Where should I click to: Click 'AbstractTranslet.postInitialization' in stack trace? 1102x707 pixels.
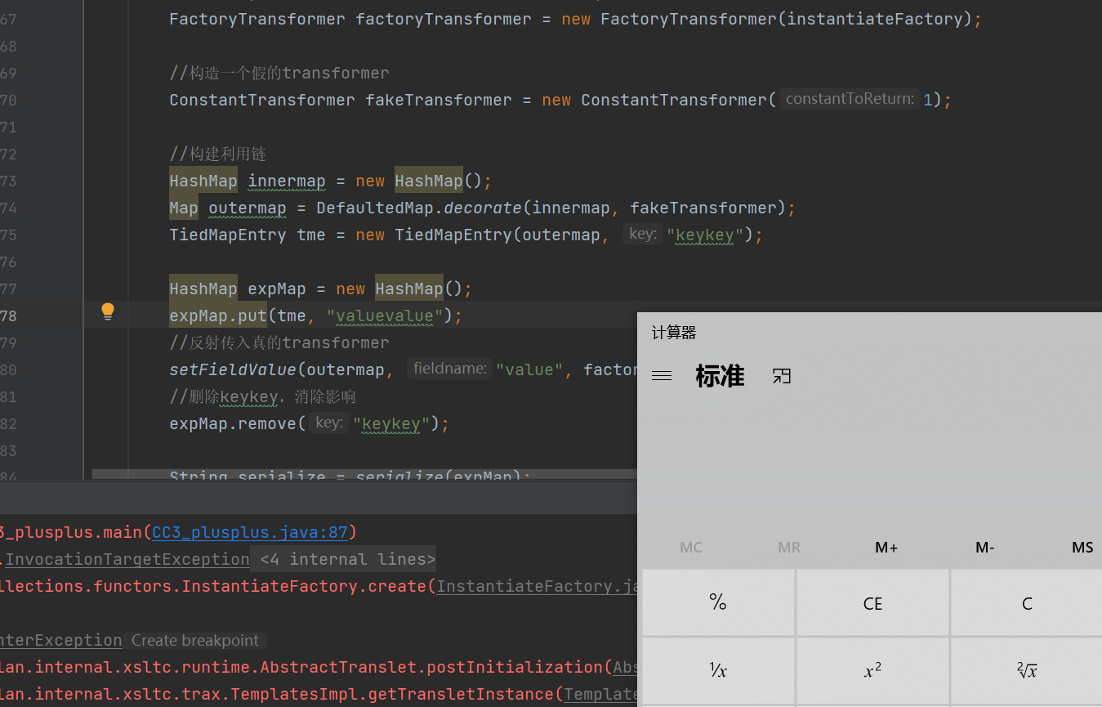pos(432,667)
